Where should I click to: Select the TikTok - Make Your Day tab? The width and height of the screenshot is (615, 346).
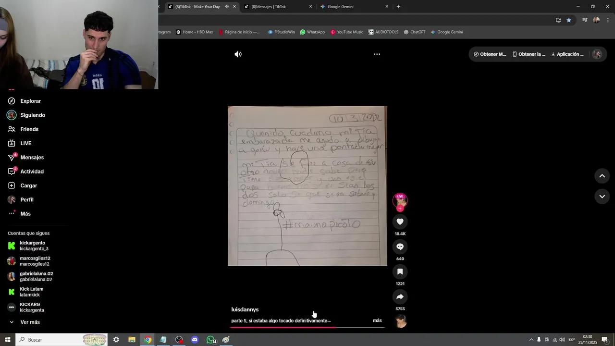[x=197, y=7]
